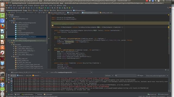Open Android Studio from the Ubuntu launcher

pyautogui.click(x=2, y=16)
